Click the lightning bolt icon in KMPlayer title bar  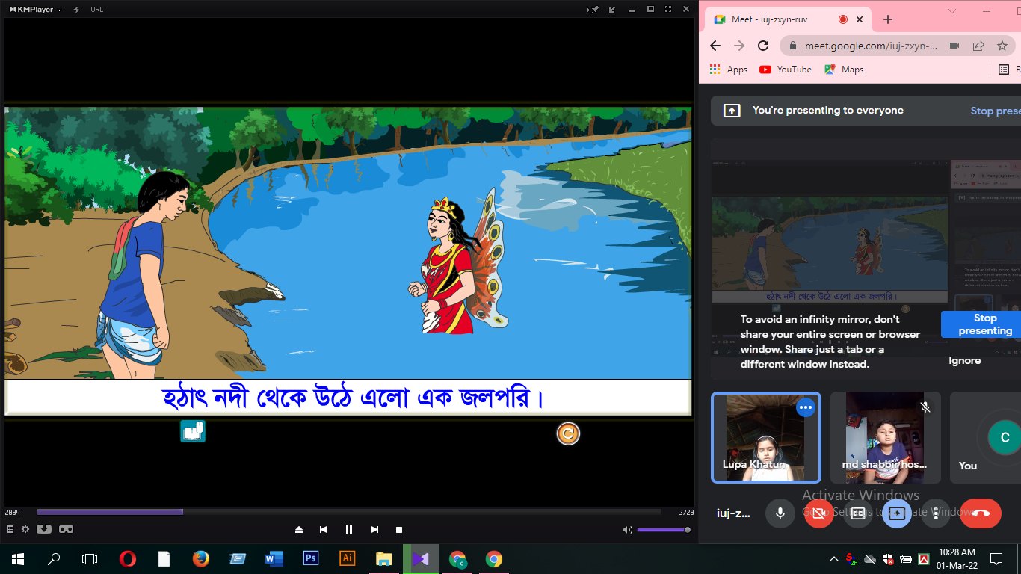tap(77, 10)
